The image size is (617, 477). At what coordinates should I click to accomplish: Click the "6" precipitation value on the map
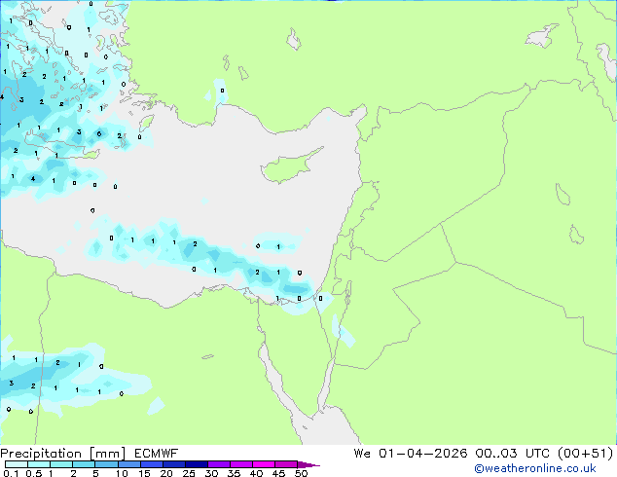[x=99, y=133]
